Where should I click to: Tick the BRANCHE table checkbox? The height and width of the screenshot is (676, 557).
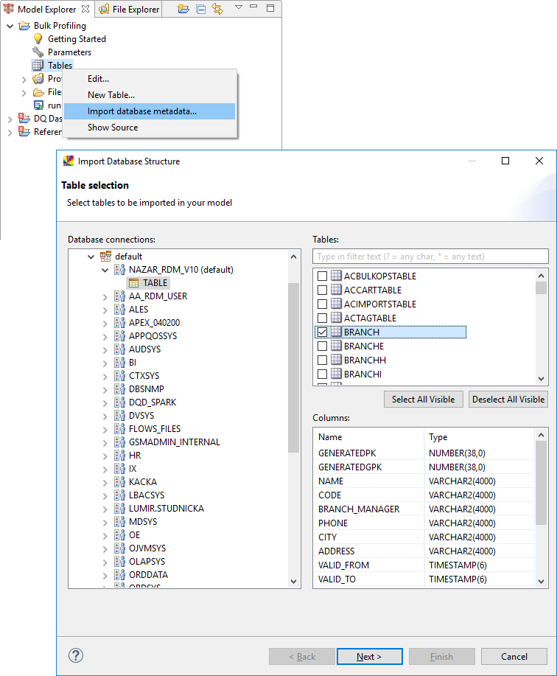(x=322, y=346)
